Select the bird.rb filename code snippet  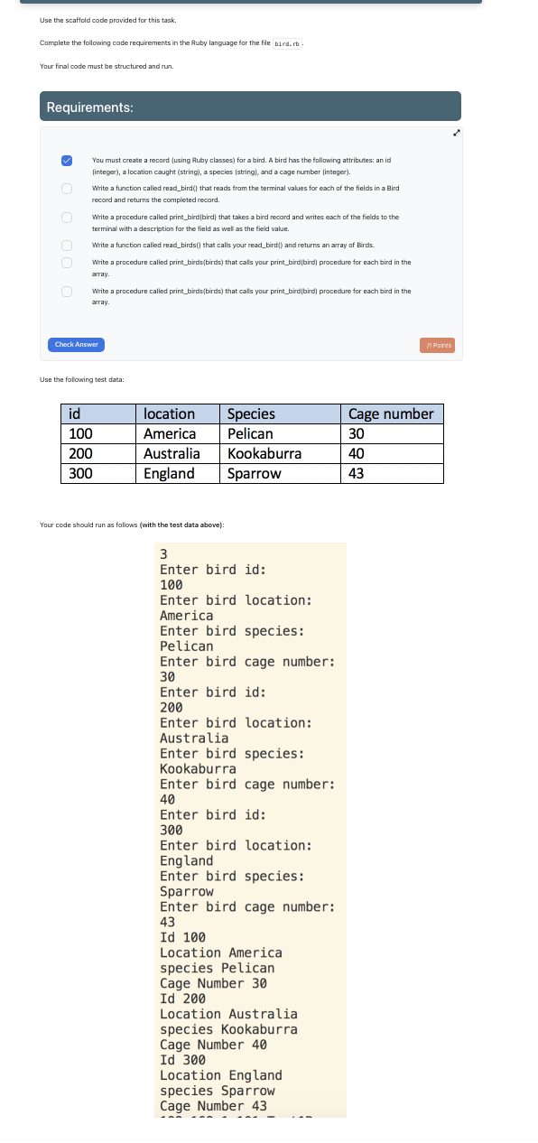pos(289,42)
